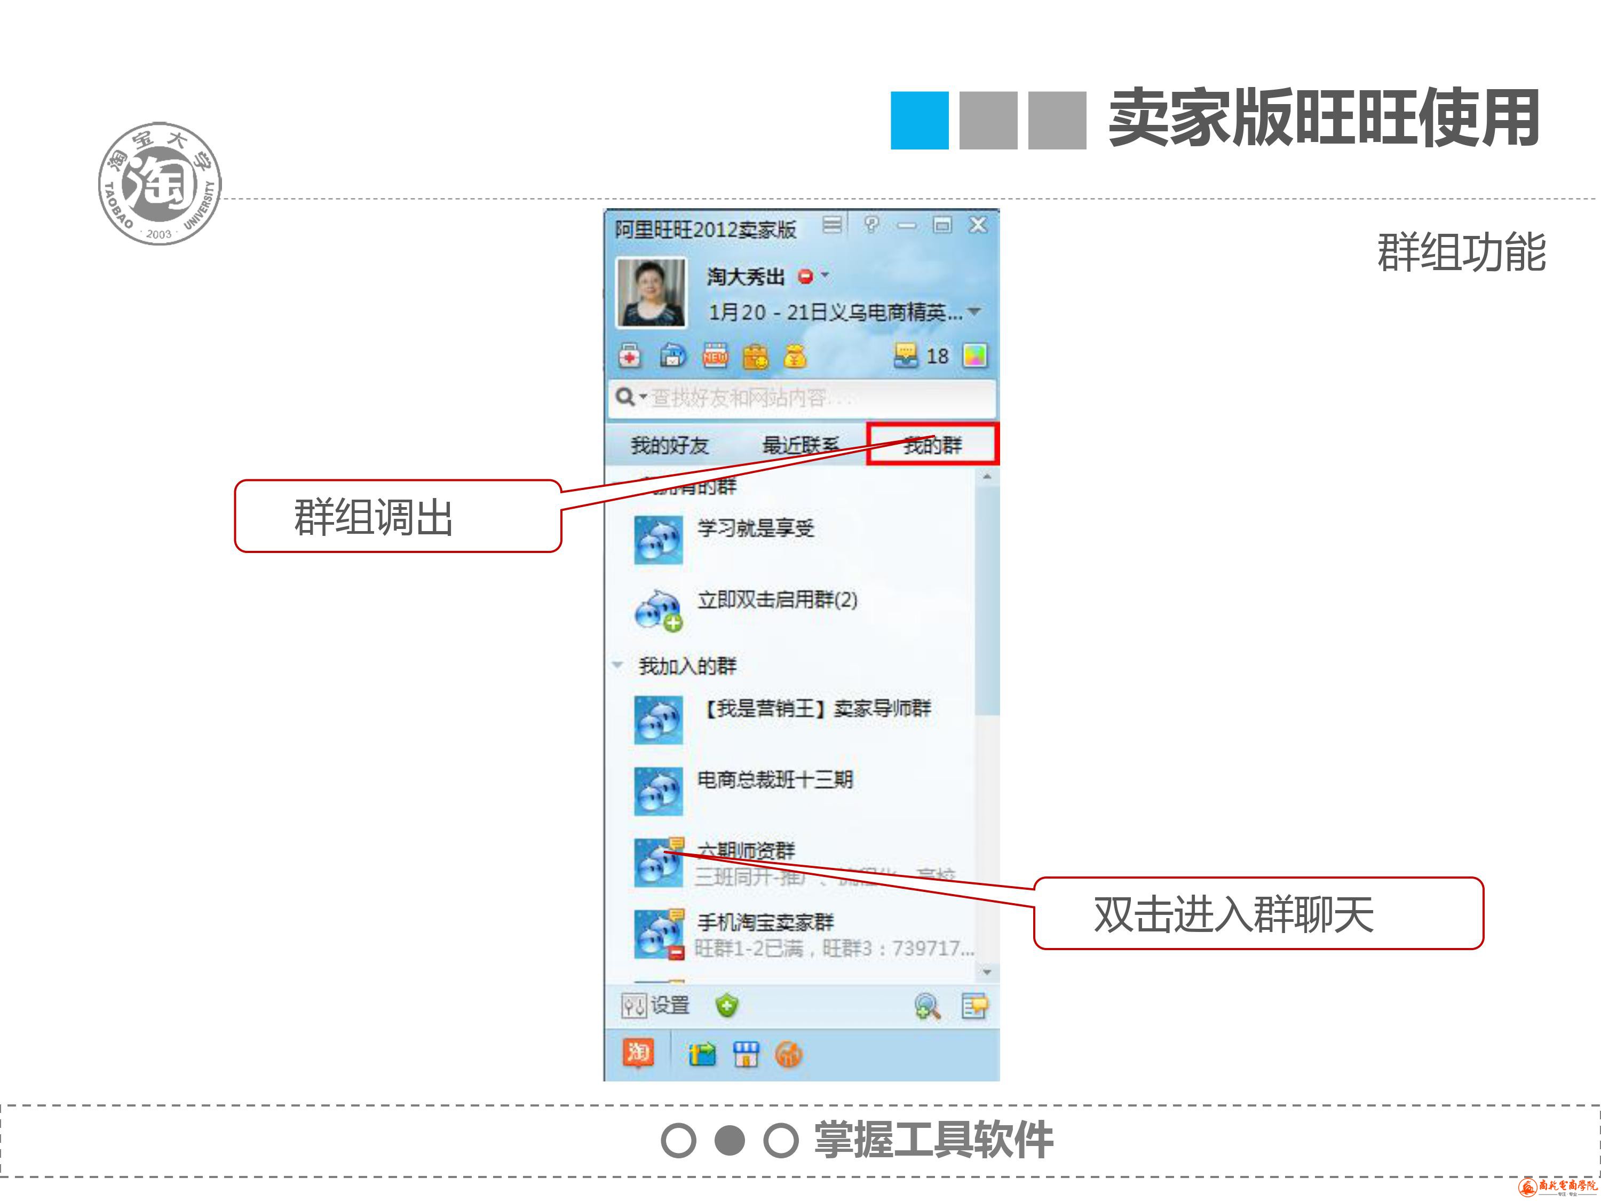Click avatar icon of 手机淘宝卖家群

[x=658, y=934]
